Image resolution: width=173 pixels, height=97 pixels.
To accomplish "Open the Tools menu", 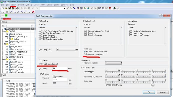I will pos(56,5).
